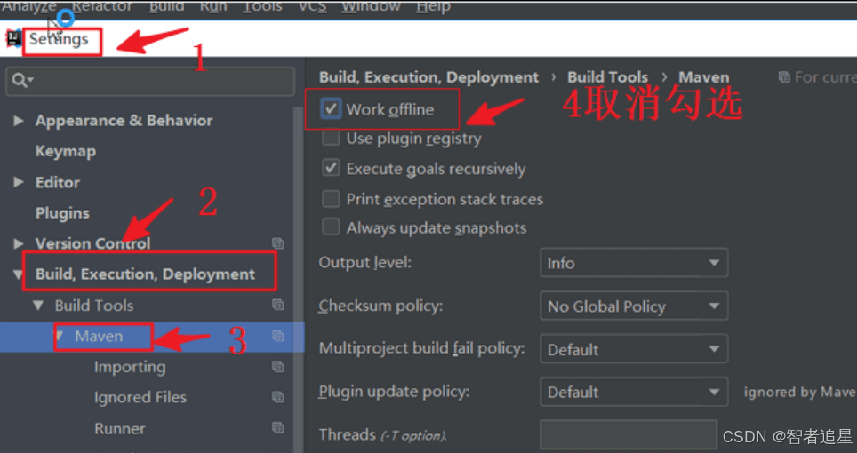
Task: Expand Appearance & Behavior section
Action: pyautogui.click(x=18, y=121)
